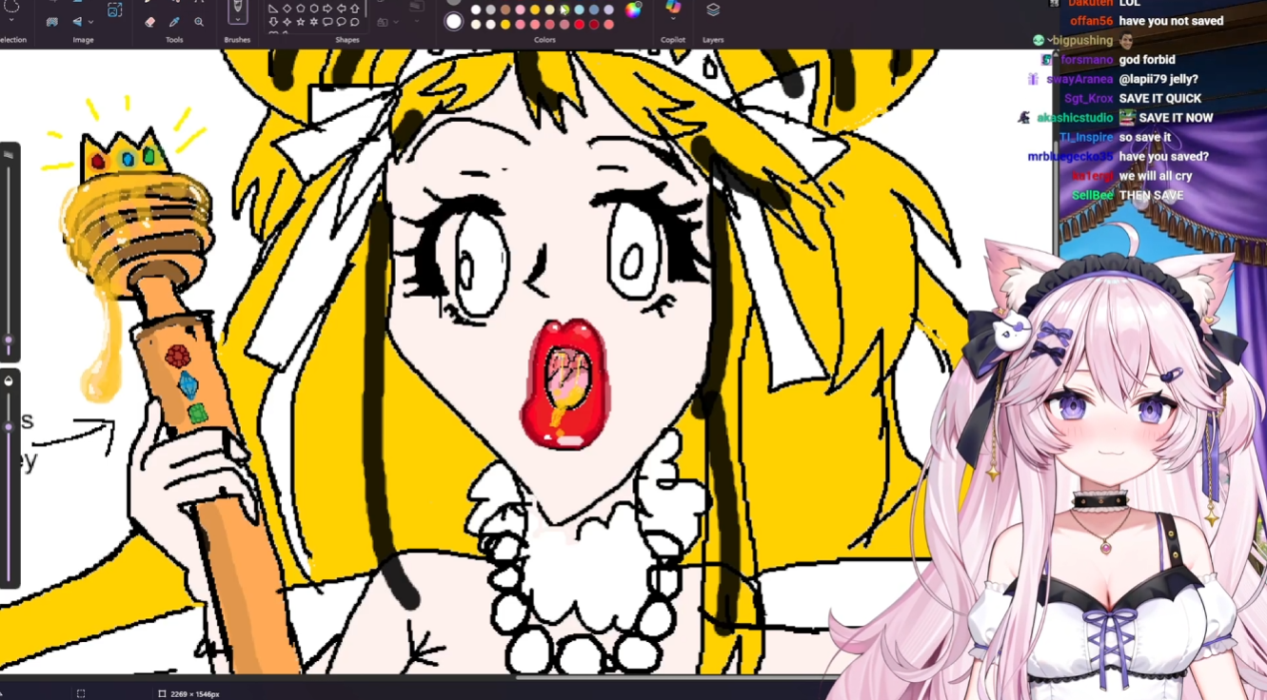Pick the brown color swatch

point(505,10)
